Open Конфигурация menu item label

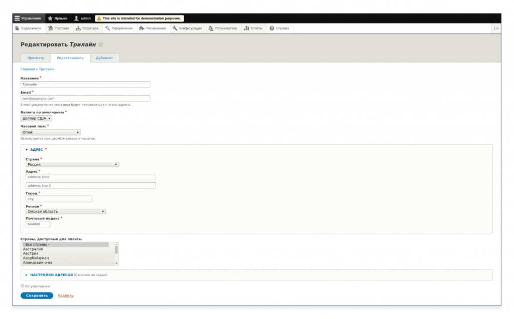pyautogui.click(x=190, y=28)
